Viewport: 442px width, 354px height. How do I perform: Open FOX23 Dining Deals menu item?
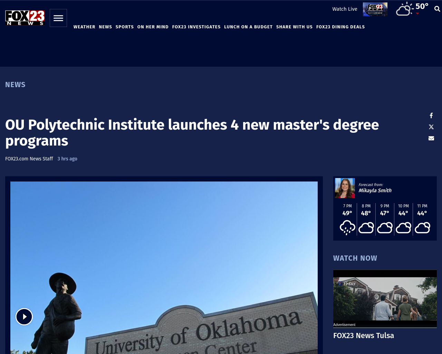pos(340,27)
